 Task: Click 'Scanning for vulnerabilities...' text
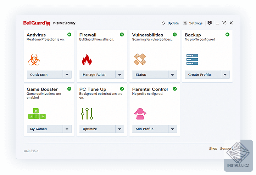(x=152, y=39)
